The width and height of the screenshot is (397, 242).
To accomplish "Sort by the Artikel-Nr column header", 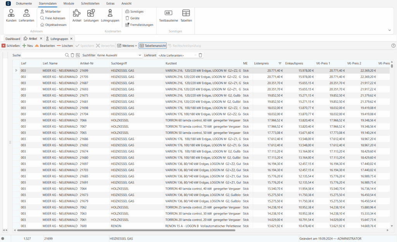I will [94, 63].
